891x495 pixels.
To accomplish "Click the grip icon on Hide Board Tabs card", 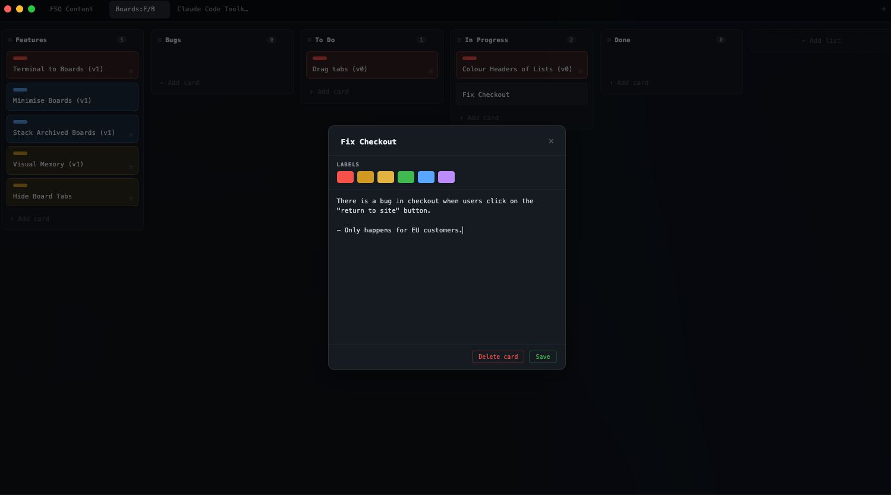I will coord(131,199).
